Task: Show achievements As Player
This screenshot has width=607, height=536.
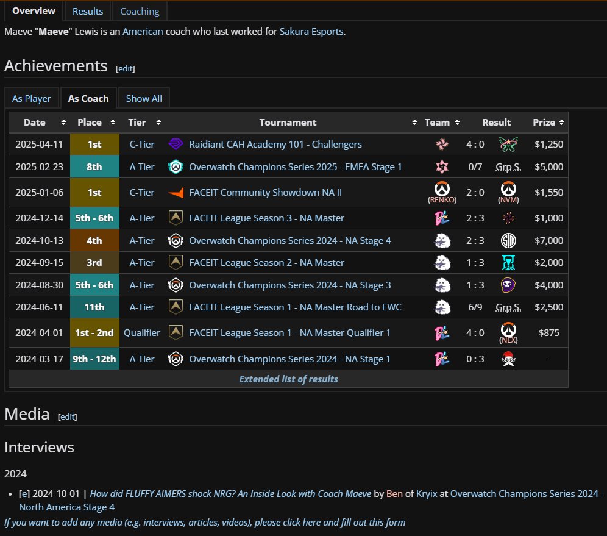Action: click(31, 98)
